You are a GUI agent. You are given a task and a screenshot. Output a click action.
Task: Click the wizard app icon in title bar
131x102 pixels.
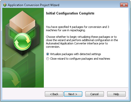point(5,5)
